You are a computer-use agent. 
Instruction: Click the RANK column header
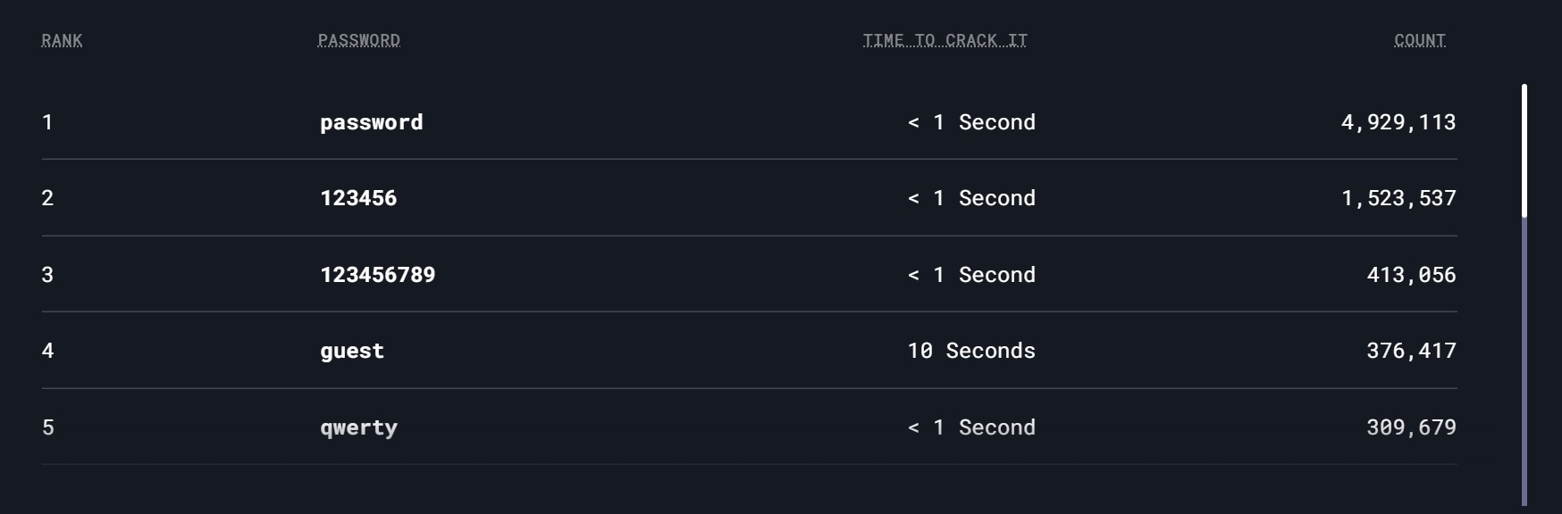(x=62, y=41)
